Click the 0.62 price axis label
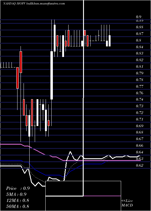Viewport: 151px width, 211px height. [x=140, y=165]
